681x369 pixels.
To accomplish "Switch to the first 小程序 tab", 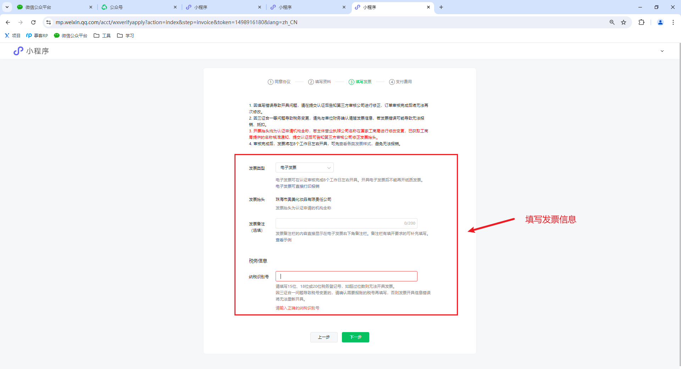I will click(223, 7).
